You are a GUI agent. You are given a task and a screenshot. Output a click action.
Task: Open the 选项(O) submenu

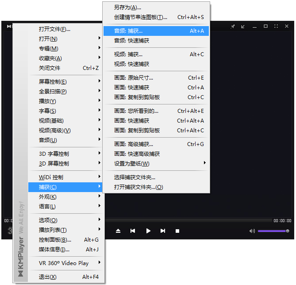pos(65,220)
